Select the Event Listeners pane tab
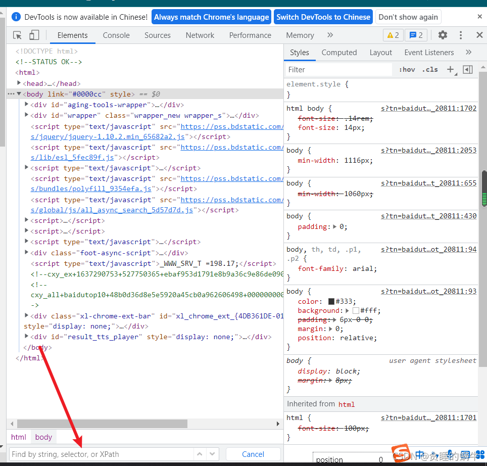Screen dimensions: 487x466 (429, 53)
